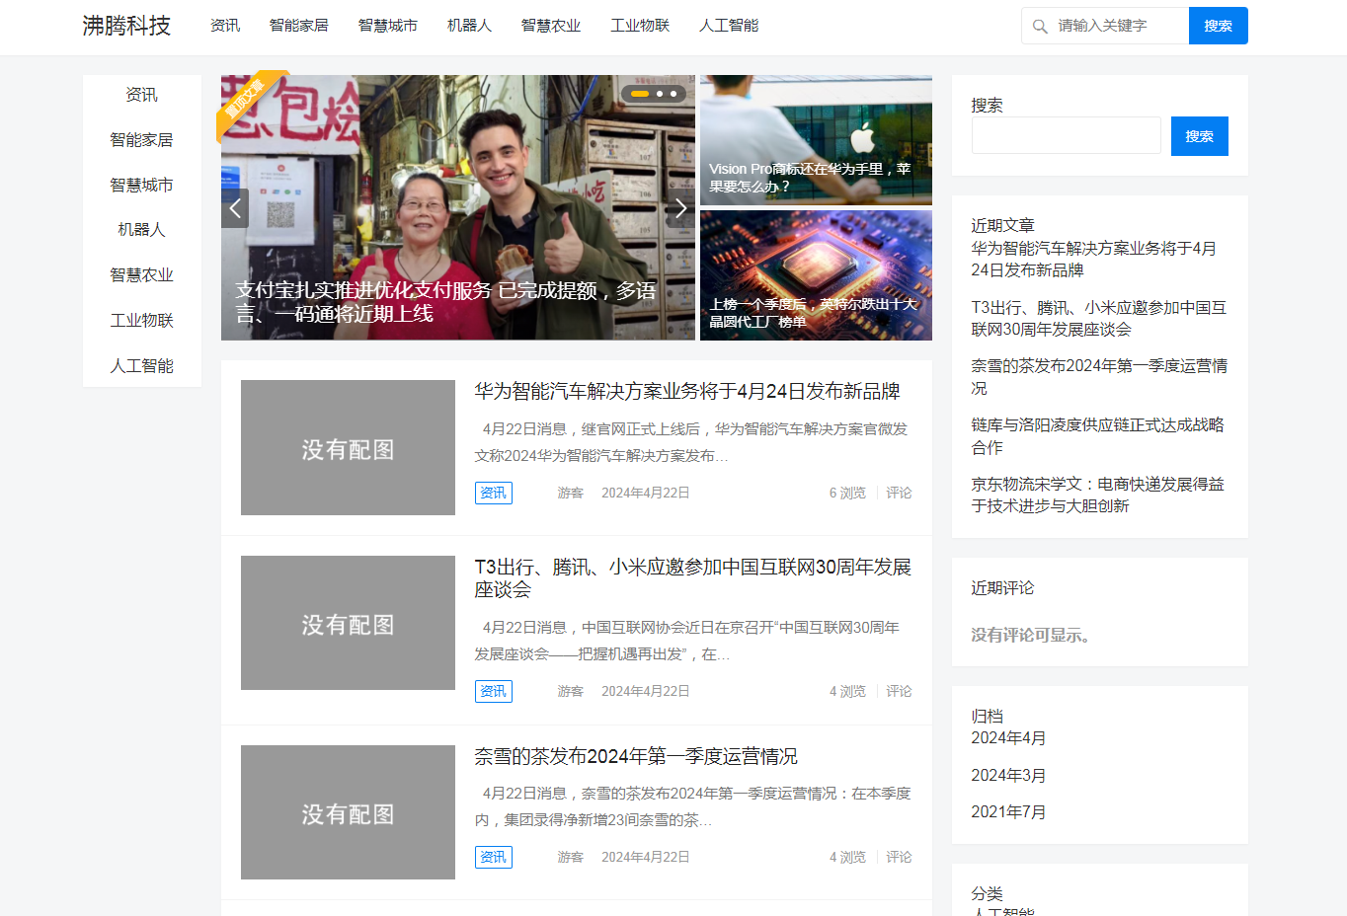Focus the sidebar widget search field
Viewport: 1347px width, 916px height.
pyautogui.click(x=1067, y=135)
